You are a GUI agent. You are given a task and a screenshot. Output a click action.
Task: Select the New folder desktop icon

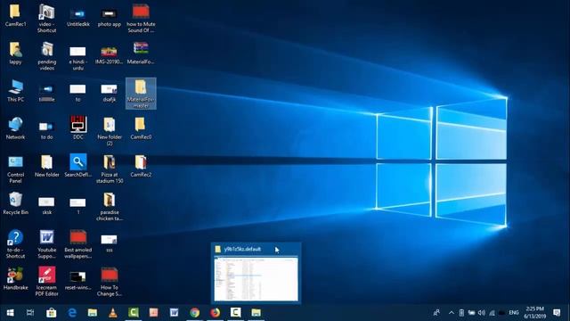47,167
